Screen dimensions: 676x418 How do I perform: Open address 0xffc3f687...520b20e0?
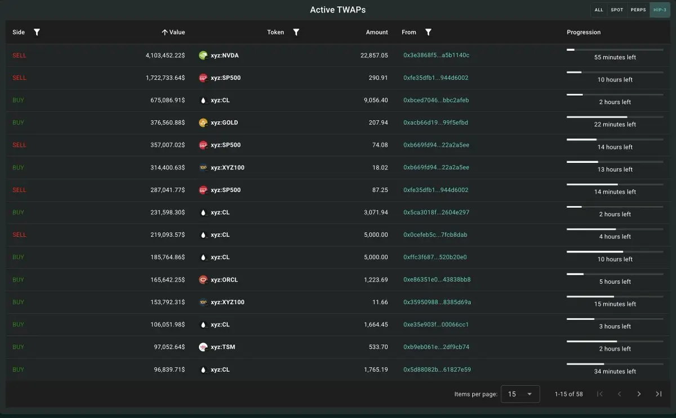(435, 257)
